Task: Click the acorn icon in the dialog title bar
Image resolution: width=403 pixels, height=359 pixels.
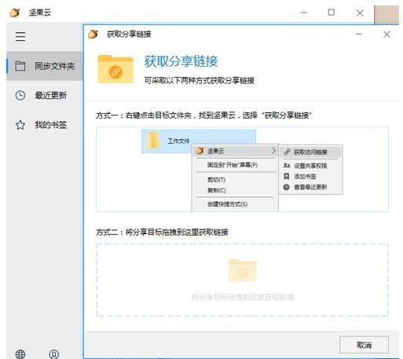Action: click(x=93, y=34)
